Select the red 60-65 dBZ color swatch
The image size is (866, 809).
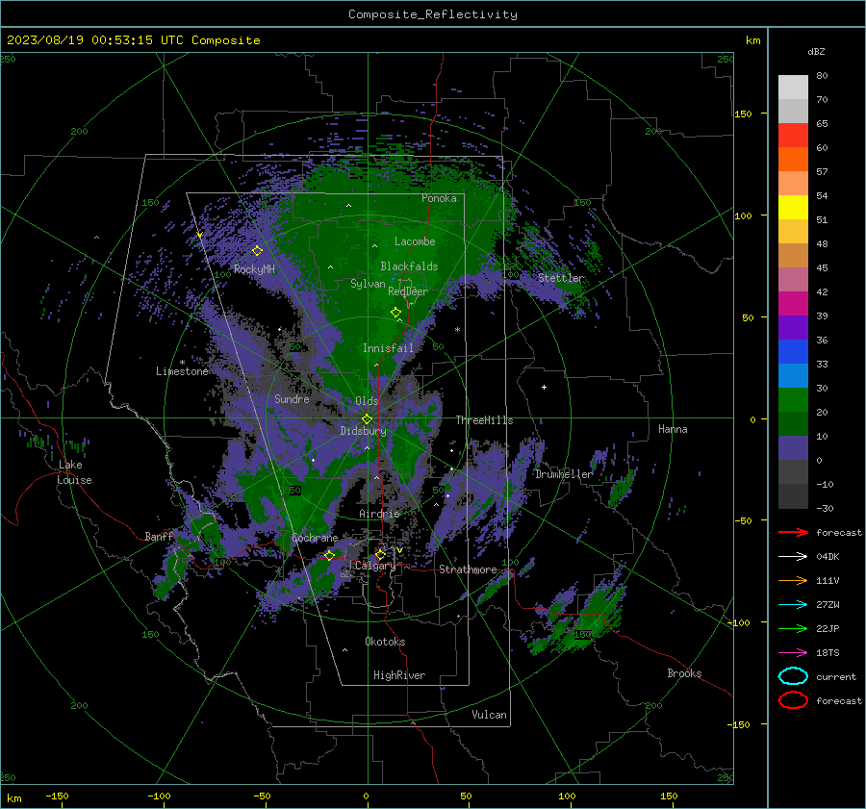pyautogui.click(x=793, y=136)
